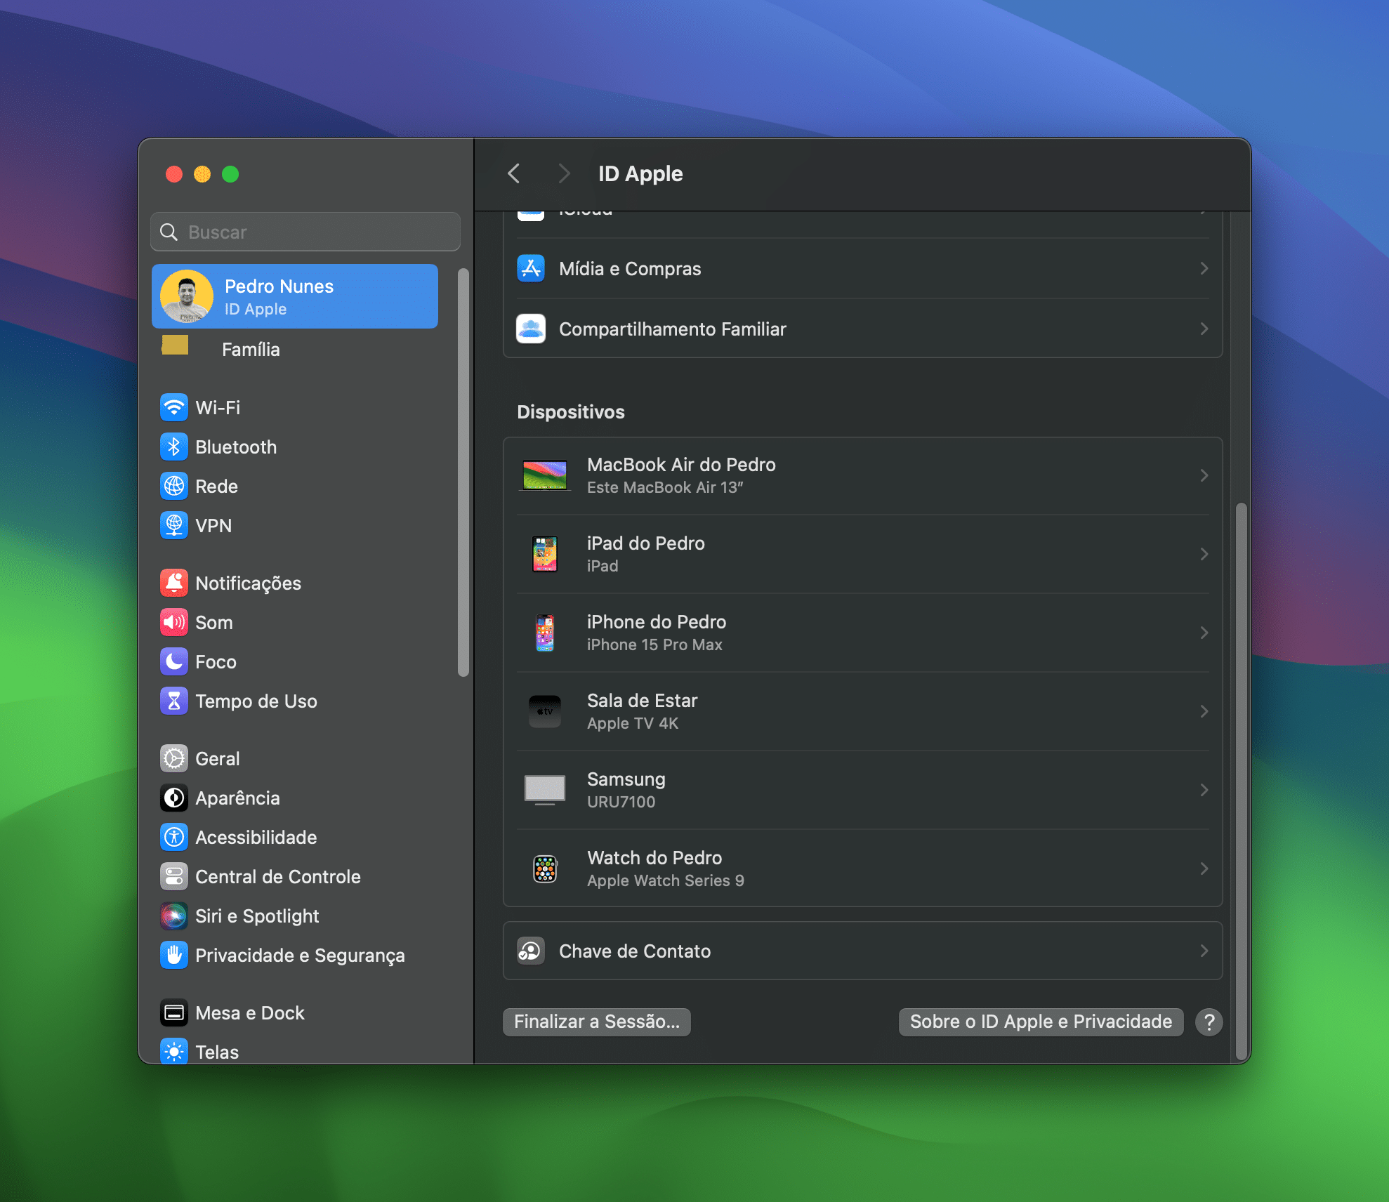The height and width of the screenshot is (1202, 1389).
Task: Select the Acessibilidade icon
Action: (174, 837)
